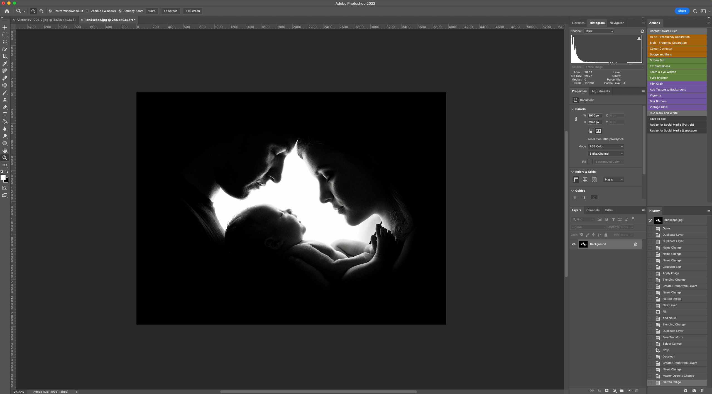
Task: Open the histogram Channel RGB dropdown
Action: pos(599,31)
